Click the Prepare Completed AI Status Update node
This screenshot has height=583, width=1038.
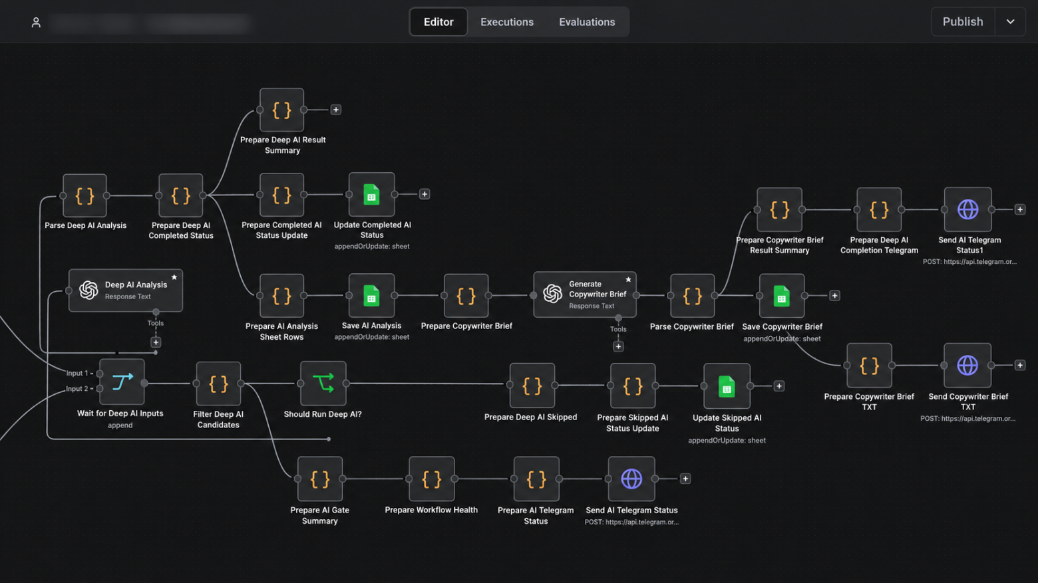[x=281, y=195]
